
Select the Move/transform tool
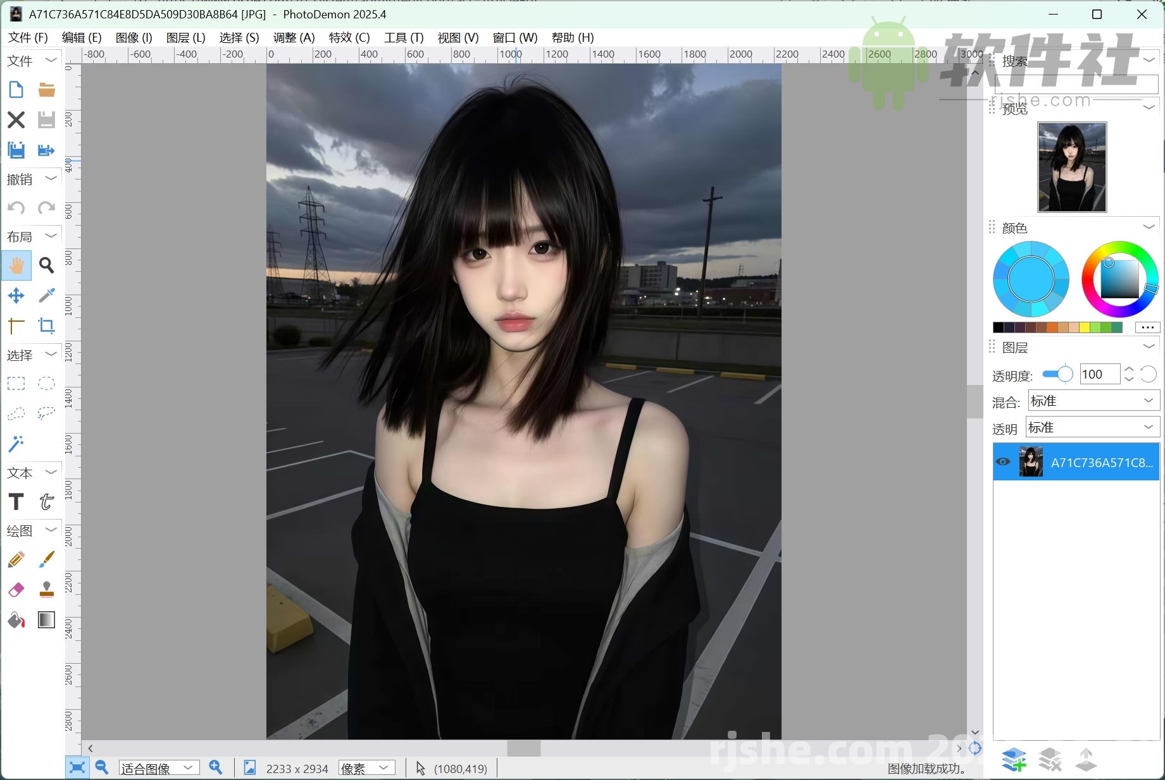[16, 296]
